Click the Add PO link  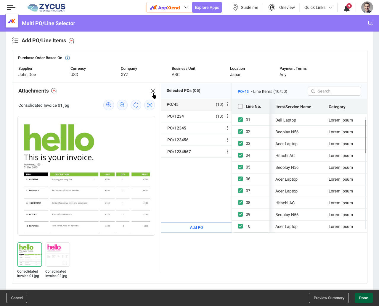coord(196,227)
